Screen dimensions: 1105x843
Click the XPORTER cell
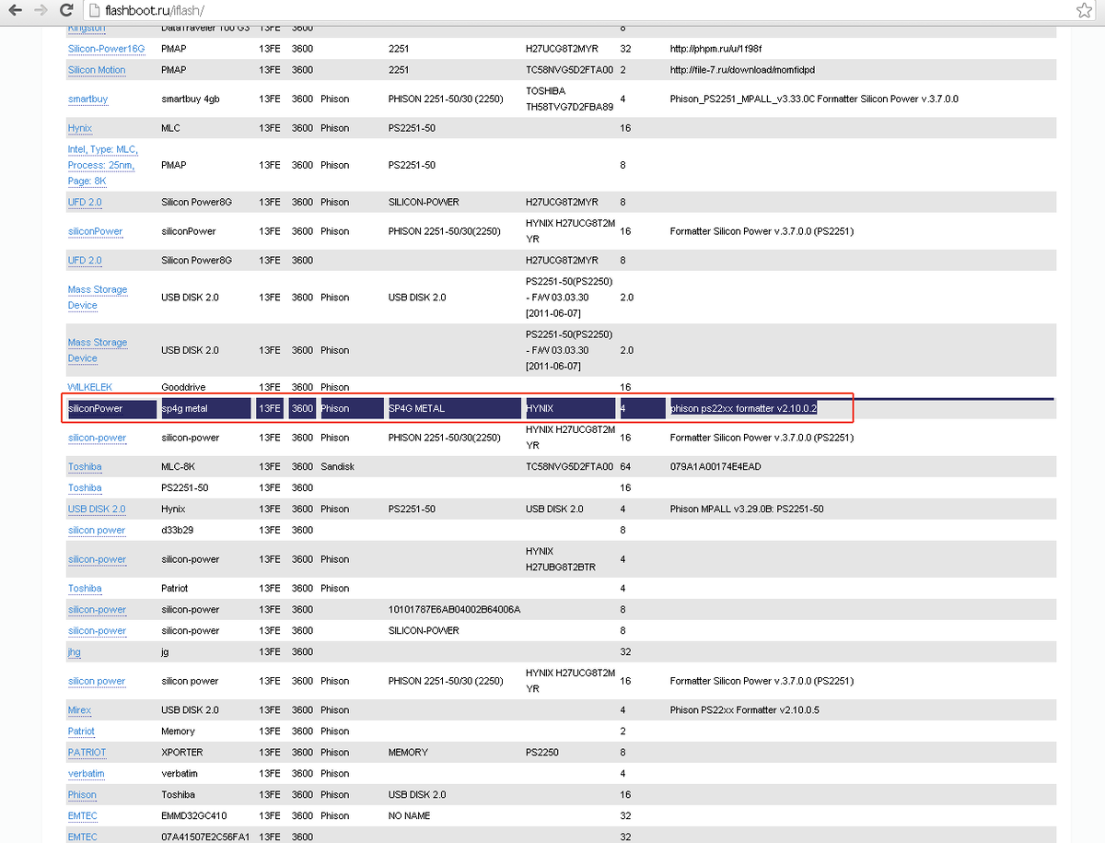coord(182,752)
